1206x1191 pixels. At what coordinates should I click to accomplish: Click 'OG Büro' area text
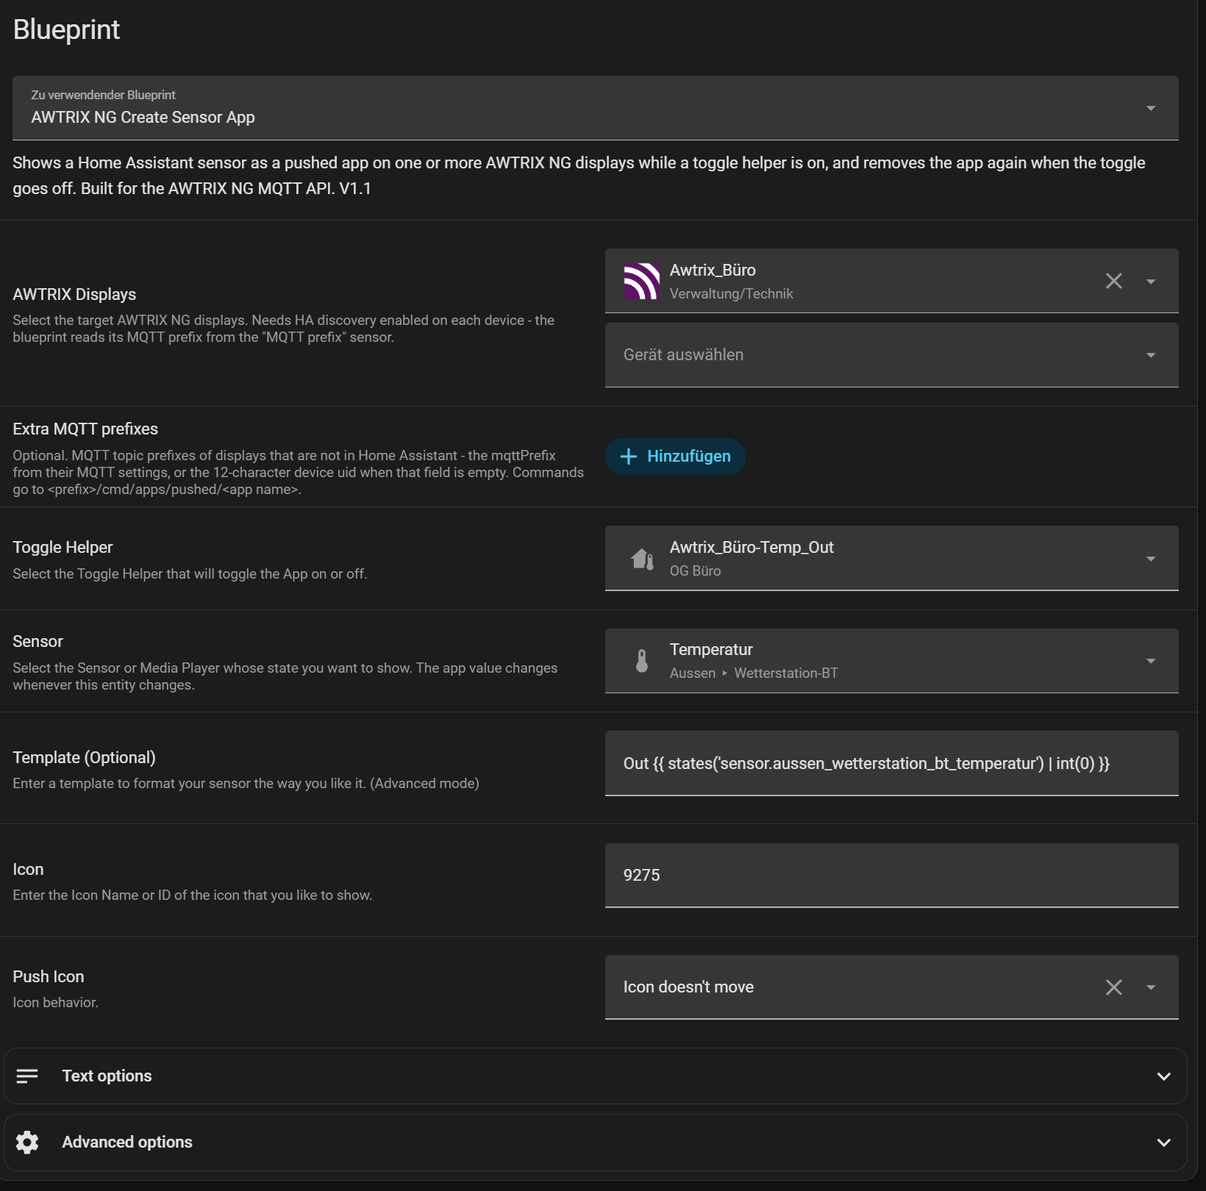695,571
